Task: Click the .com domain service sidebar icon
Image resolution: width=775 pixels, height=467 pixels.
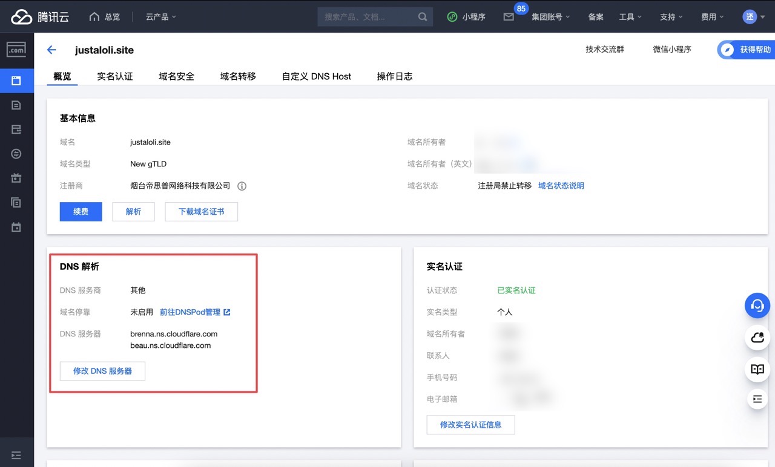Action: pyautogui.click(x=16, y=50)
